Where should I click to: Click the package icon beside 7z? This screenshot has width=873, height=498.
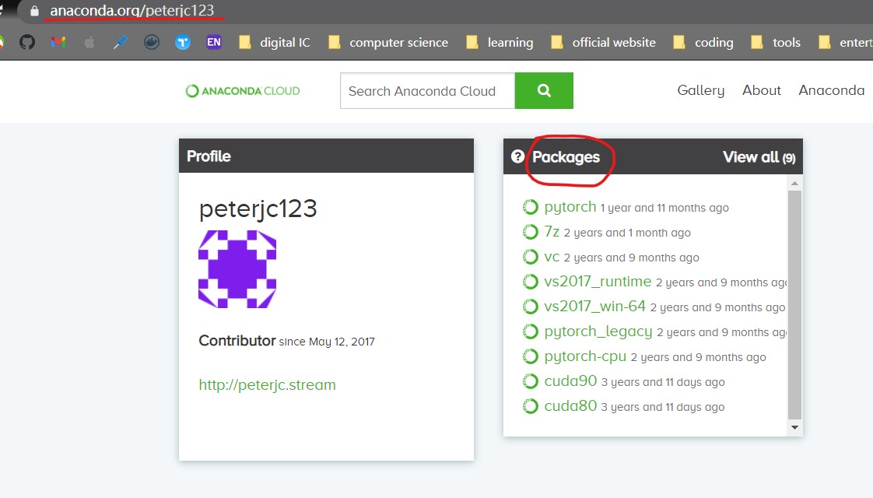[x=530, y=232]
